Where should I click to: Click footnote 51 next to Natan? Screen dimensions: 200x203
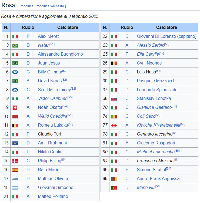52,44
